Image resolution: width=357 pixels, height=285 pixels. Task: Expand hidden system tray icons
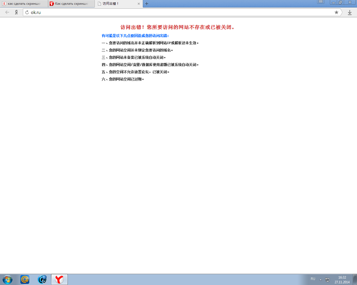click(320, 279)
